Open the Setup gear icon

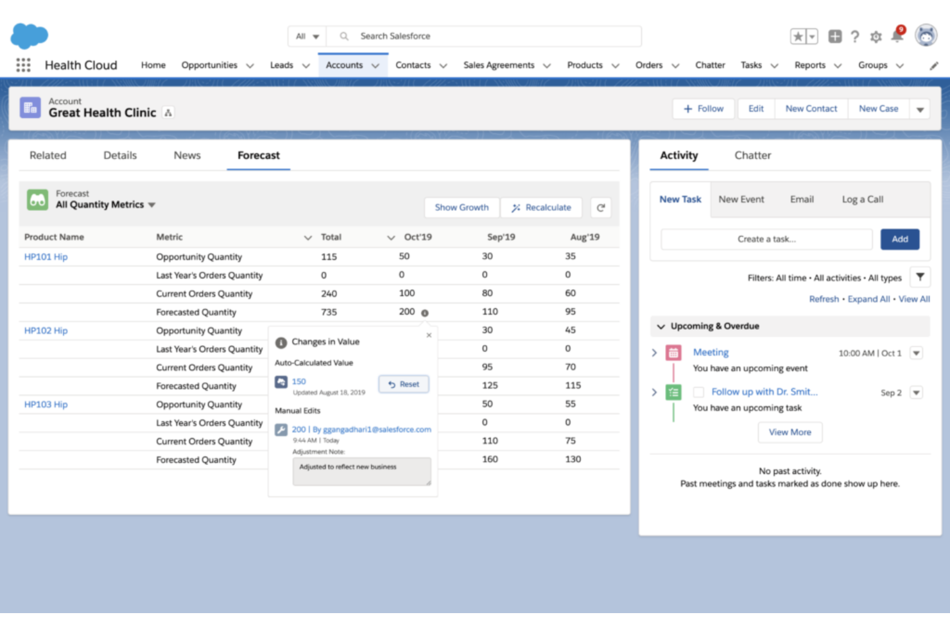[x=876, y=37]
